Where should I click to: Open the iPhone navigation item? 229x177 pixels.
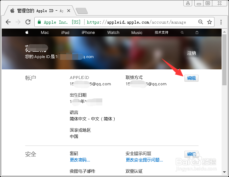[88, 33]
